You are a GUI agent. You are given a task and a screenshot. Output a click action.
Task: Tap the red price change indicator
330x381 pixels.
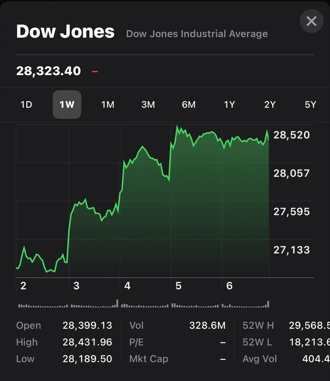(95, 71)
